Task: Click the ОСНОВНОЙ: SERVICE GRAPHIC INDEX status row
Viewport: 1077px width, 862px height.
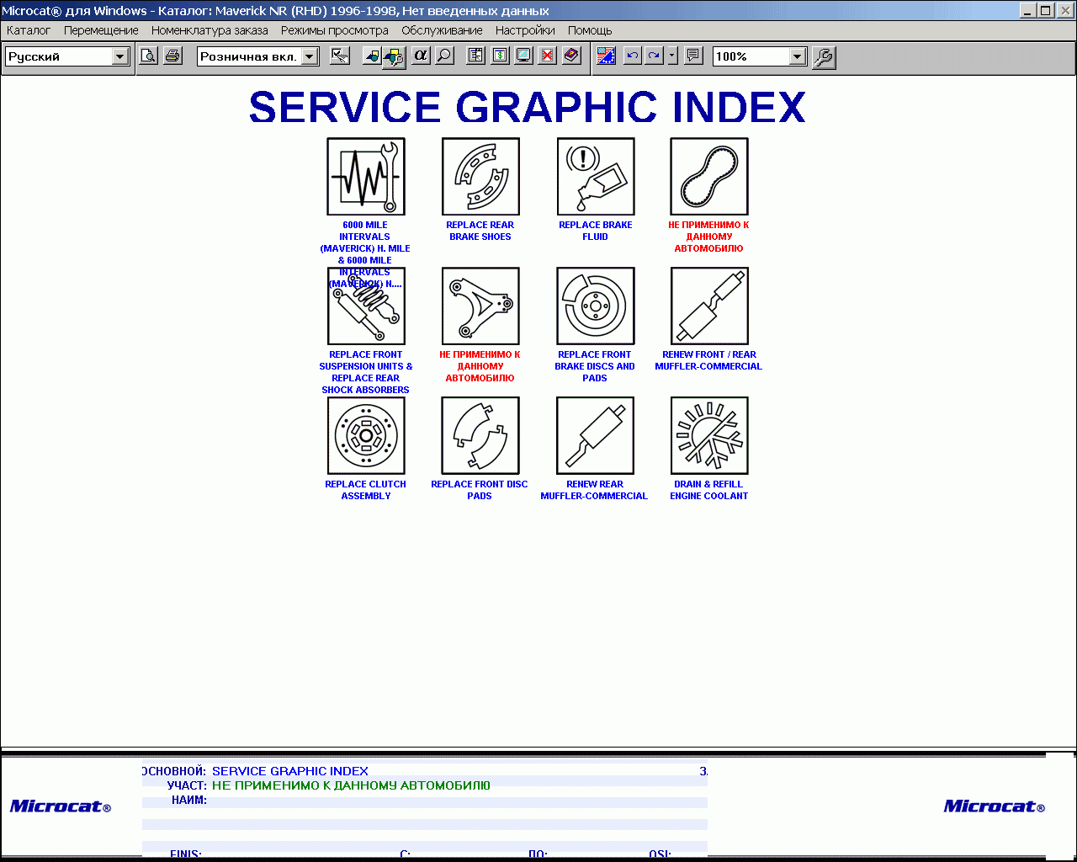Action: tap(425, 771)
